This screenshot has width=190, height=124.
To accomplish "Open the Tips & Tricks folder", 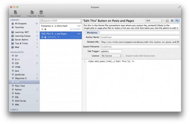I will pos(24,43).
